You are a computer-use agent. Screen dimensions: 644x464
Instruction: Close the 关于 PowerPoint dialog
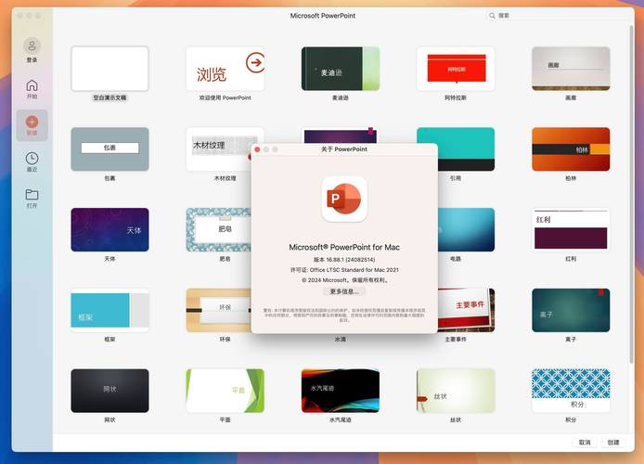(257, 148)
